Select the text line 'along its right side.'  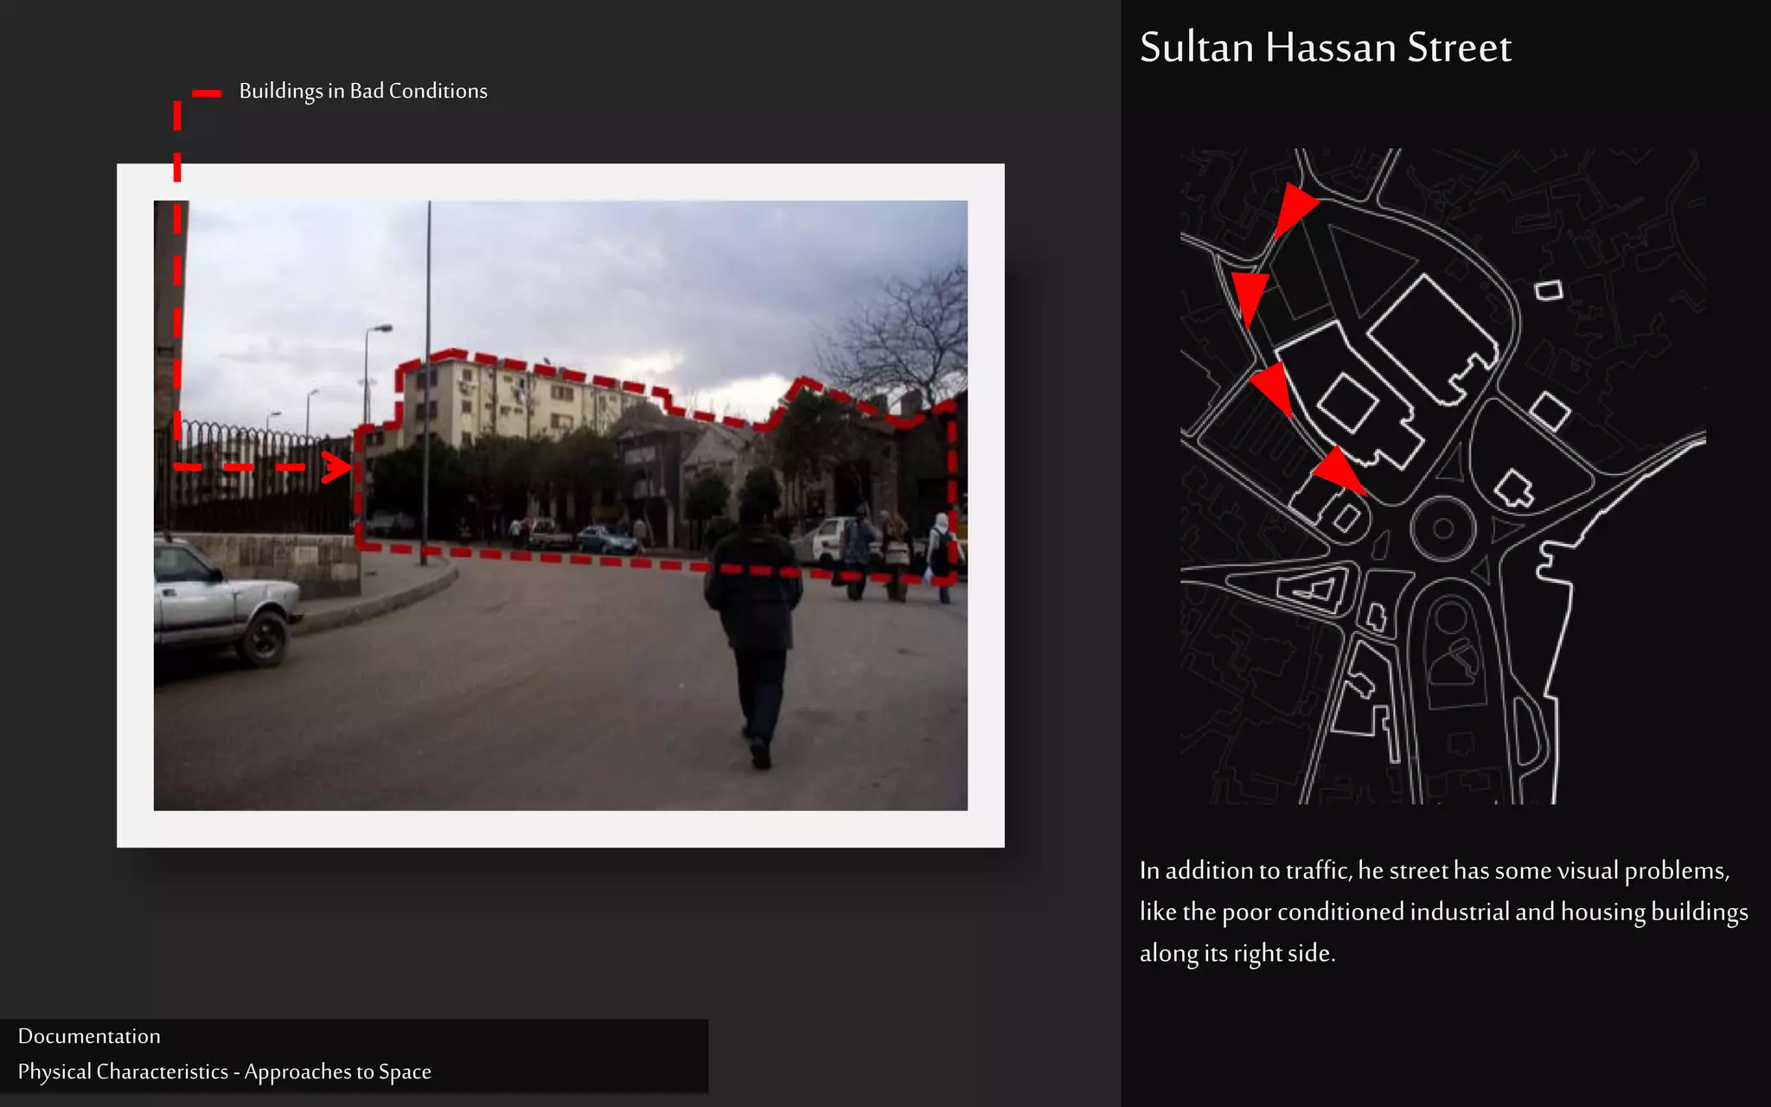tap(1237, 953)
